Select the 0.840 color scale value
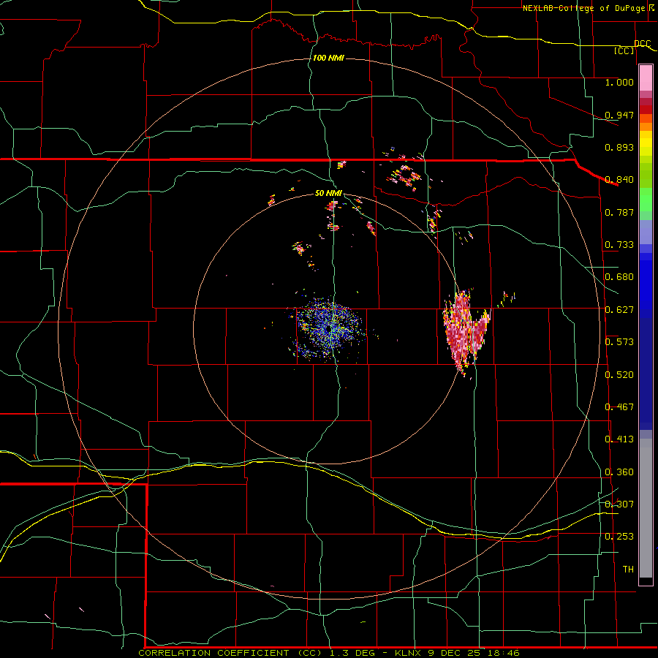This screenshot has width=658, height=658. pyautogui.click(x=619, y=180)
